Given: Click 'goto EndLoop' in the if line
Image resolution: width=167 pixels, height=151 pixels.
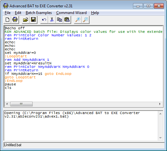Looking at the screenshot, I should 58,74.
